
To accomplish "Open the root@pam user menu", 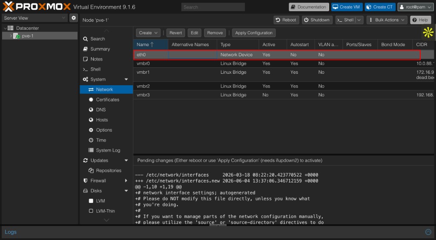I will tap(416, 7).
